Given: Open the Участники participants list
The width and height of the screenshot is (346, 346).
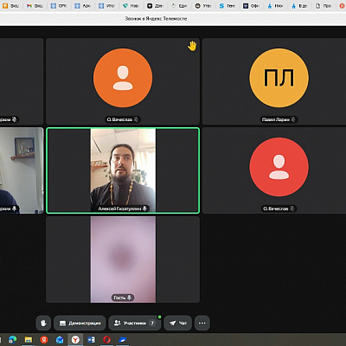Looking at the screenshot, I should pos(135,323).
